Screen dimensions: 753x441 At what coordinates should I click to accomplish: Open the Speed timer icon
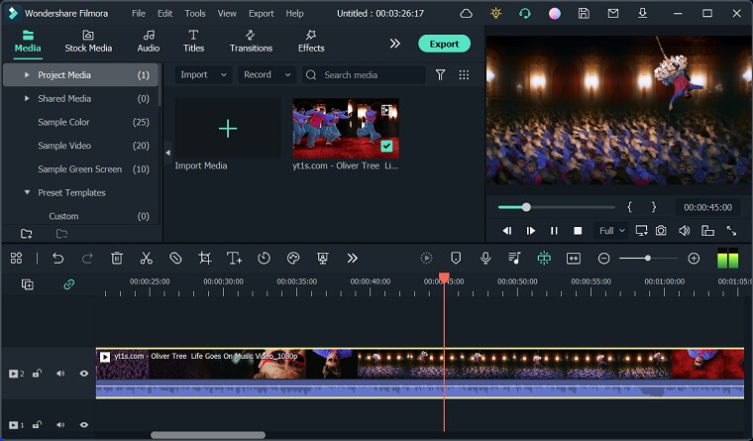(264, 259)
